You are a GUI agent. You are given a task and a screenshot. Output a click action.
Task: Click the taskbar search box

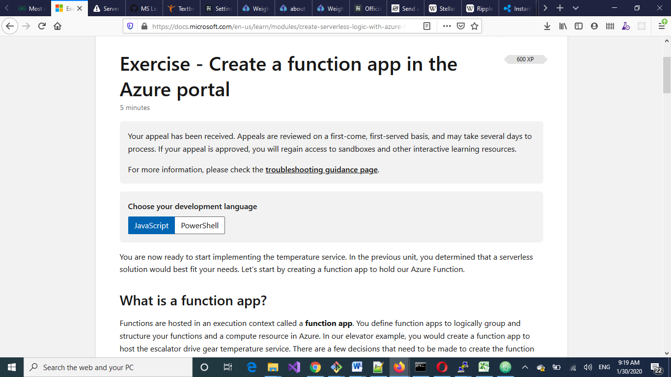point(108,367)
